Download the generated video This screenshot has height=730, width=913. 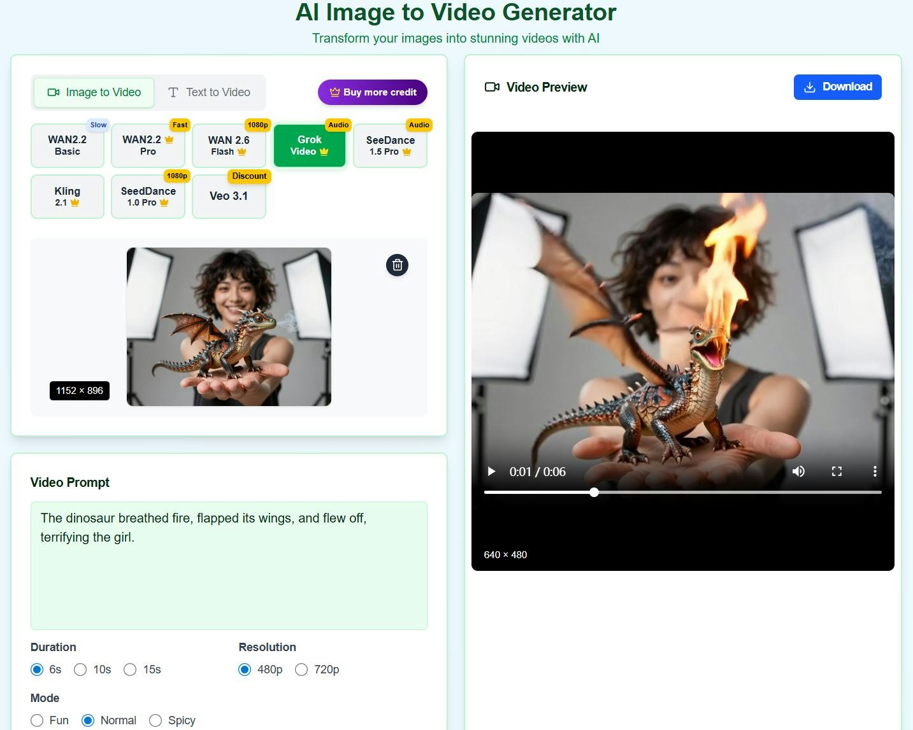837,87
